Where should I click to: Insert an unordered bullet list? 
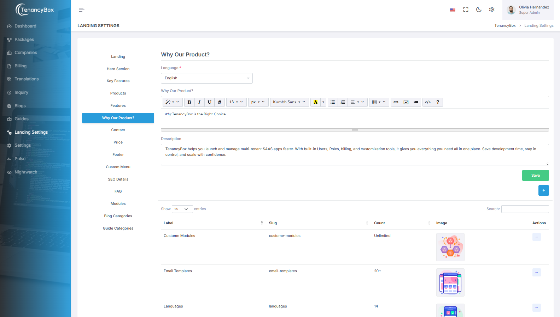(x=333, y=102)
